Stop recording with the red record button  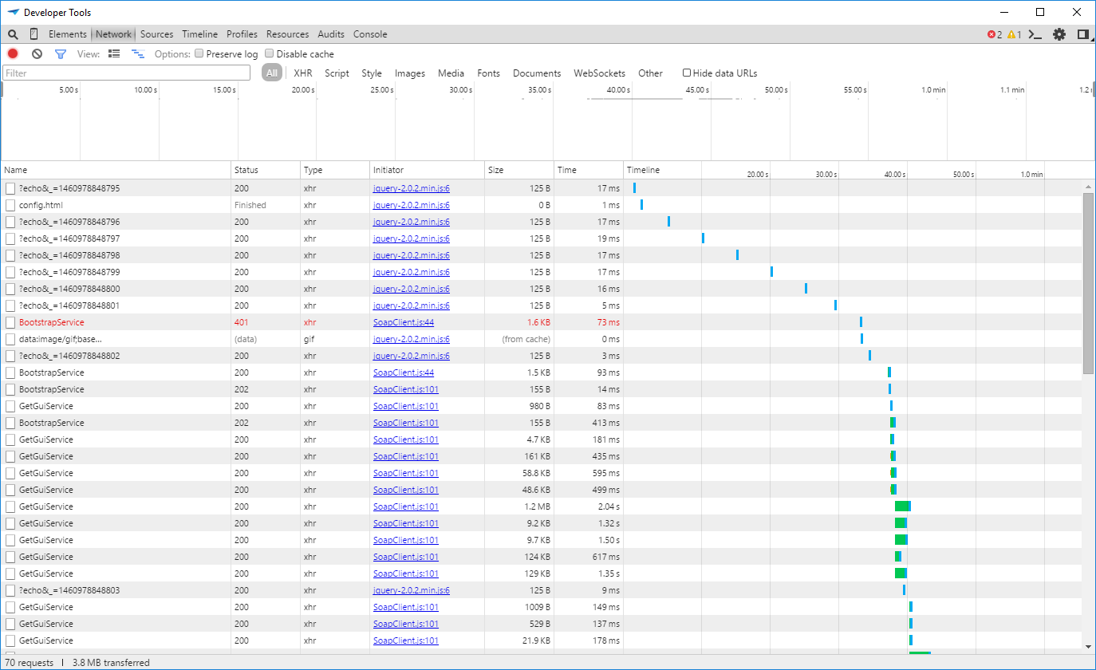(x=13, y=53)
